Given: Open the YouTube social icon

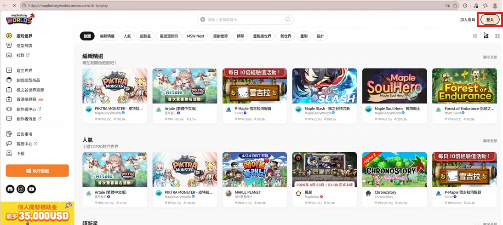Looking at the screenshot, I should pos(31,189).
